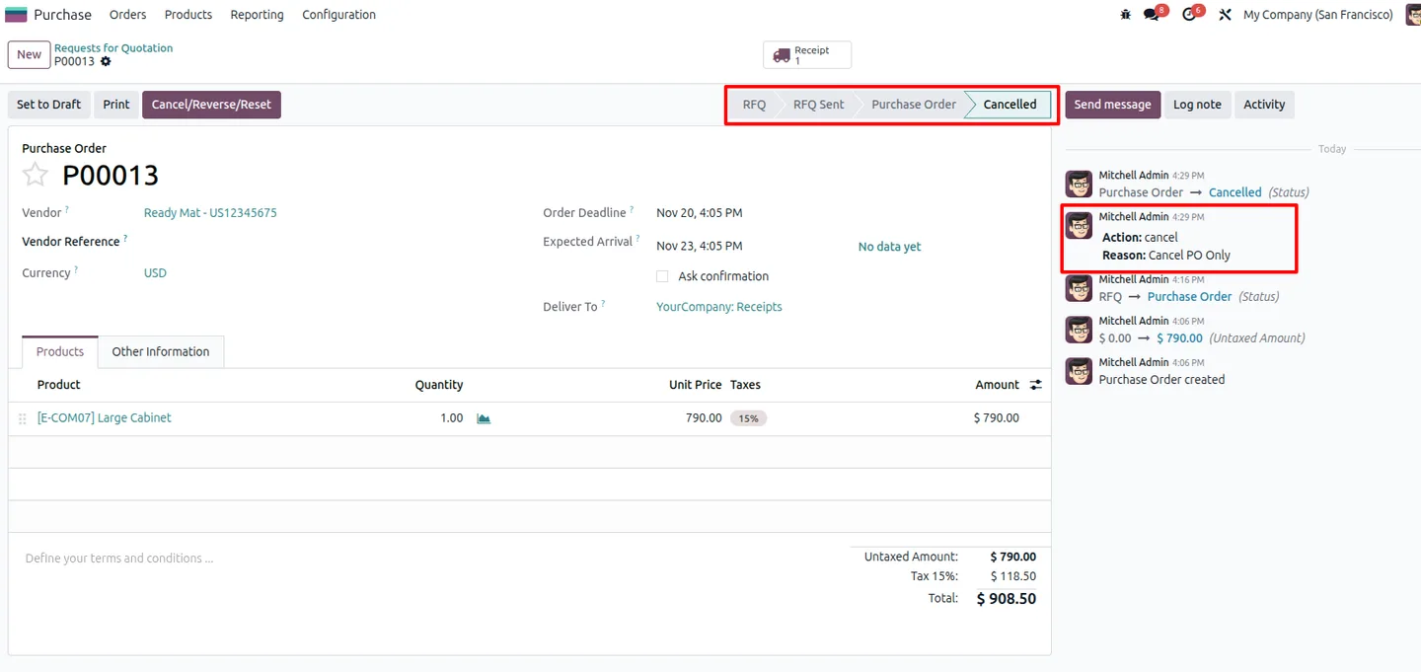Open the Receipt truck smart button
The width and height of the screenshot is (1421, 672).
807,55
